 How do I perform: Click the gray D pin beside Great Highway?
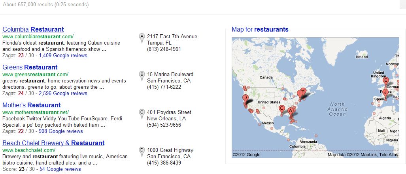tap(142, 151)
